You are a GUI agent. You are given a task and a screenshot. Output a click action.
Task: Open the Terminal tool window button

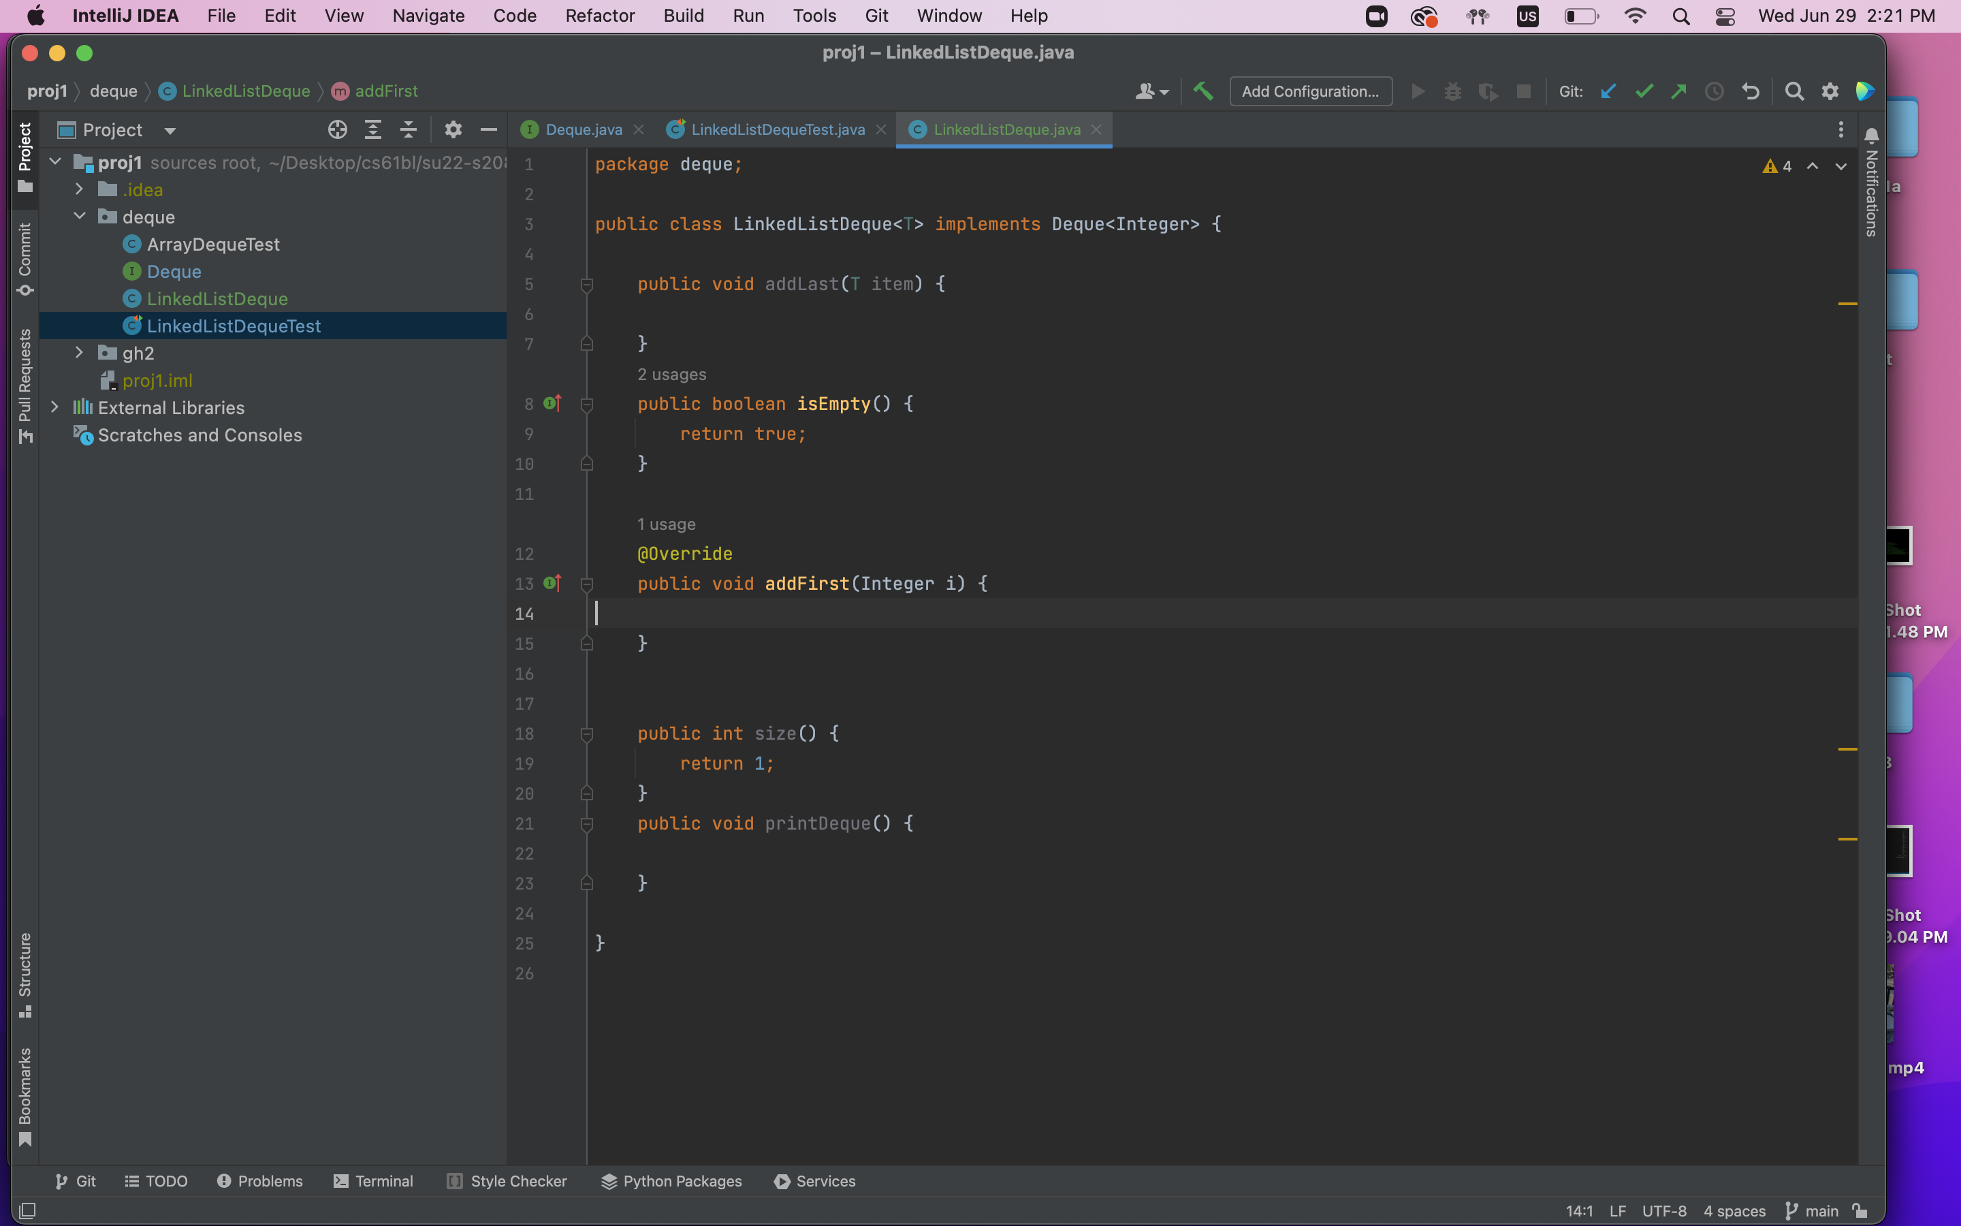click(x=374, y=1180)
